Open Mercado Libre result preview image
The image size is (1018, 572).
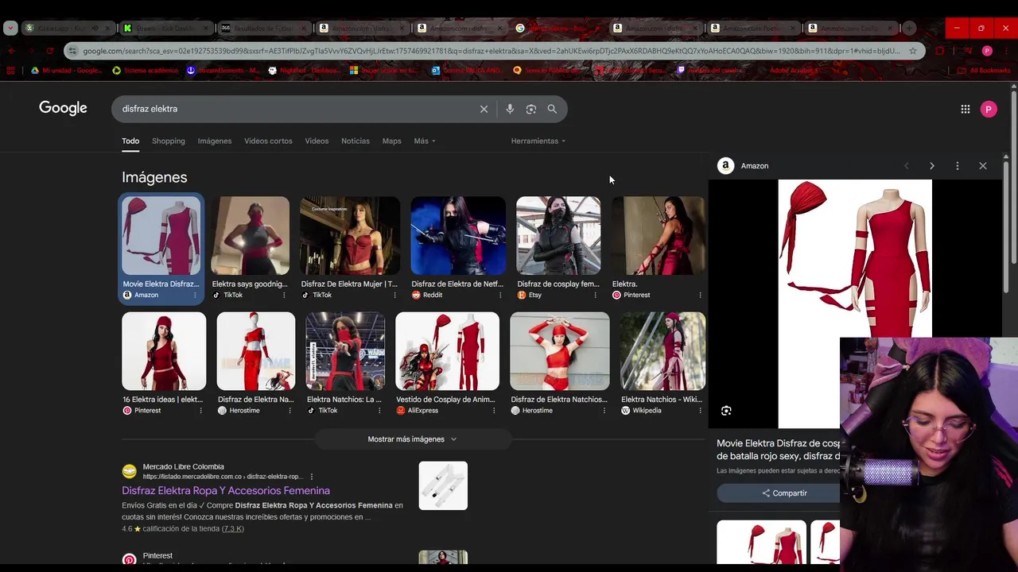pyautogui.click(x=443, y=485)
